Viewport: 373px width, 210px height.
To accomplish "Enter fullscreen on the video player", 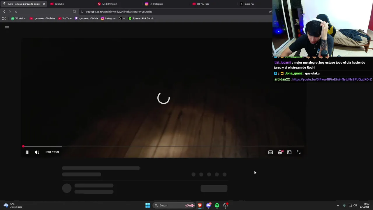I will pos(298,152).
